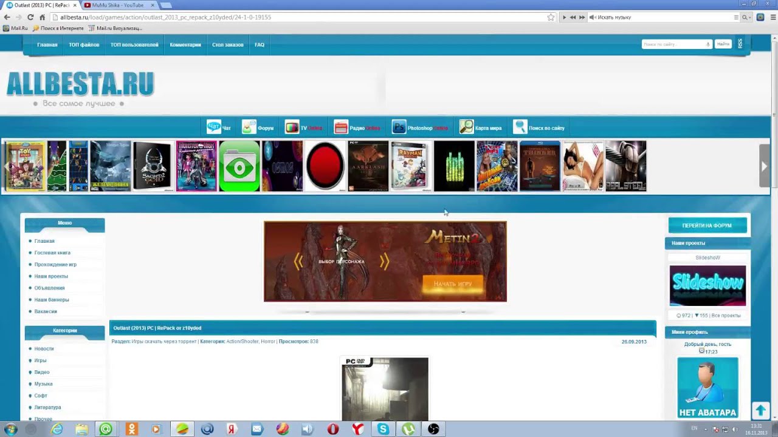Click the carousel right arrow
This screenshot has height=437, width=778.
pyautogui.click(x=764, y=166)
